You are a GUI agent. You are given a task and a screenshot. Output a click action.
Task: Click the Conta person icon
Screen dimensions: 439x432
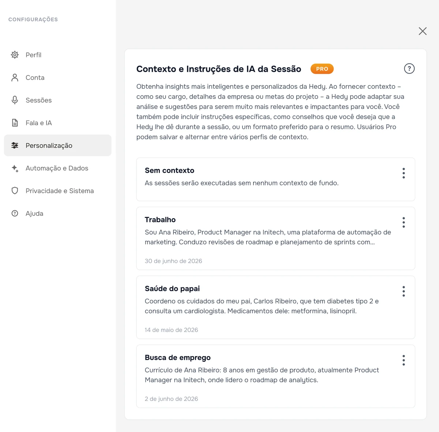[x=15, y=77]
